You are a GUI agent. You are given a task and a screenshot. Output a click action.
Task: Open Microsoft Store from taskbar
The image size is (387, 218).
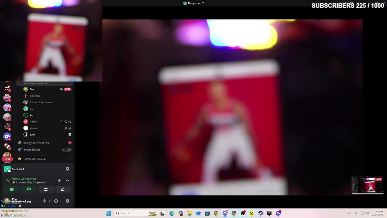[x=207, y=213]
